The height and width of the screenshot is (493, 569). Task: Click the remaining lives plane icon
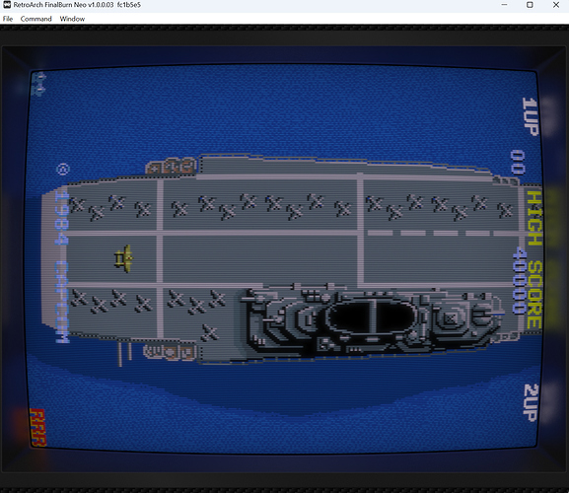38,84
